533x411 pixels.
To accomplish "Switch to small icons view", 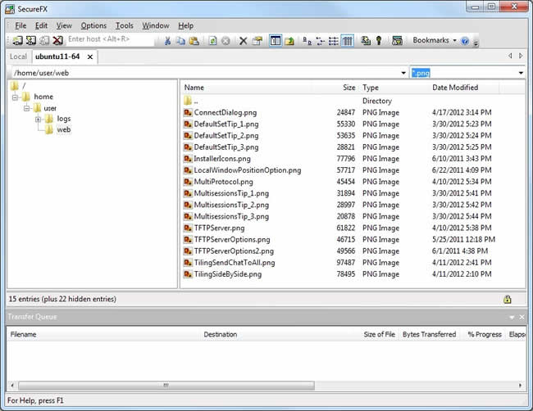I will 320,41.
